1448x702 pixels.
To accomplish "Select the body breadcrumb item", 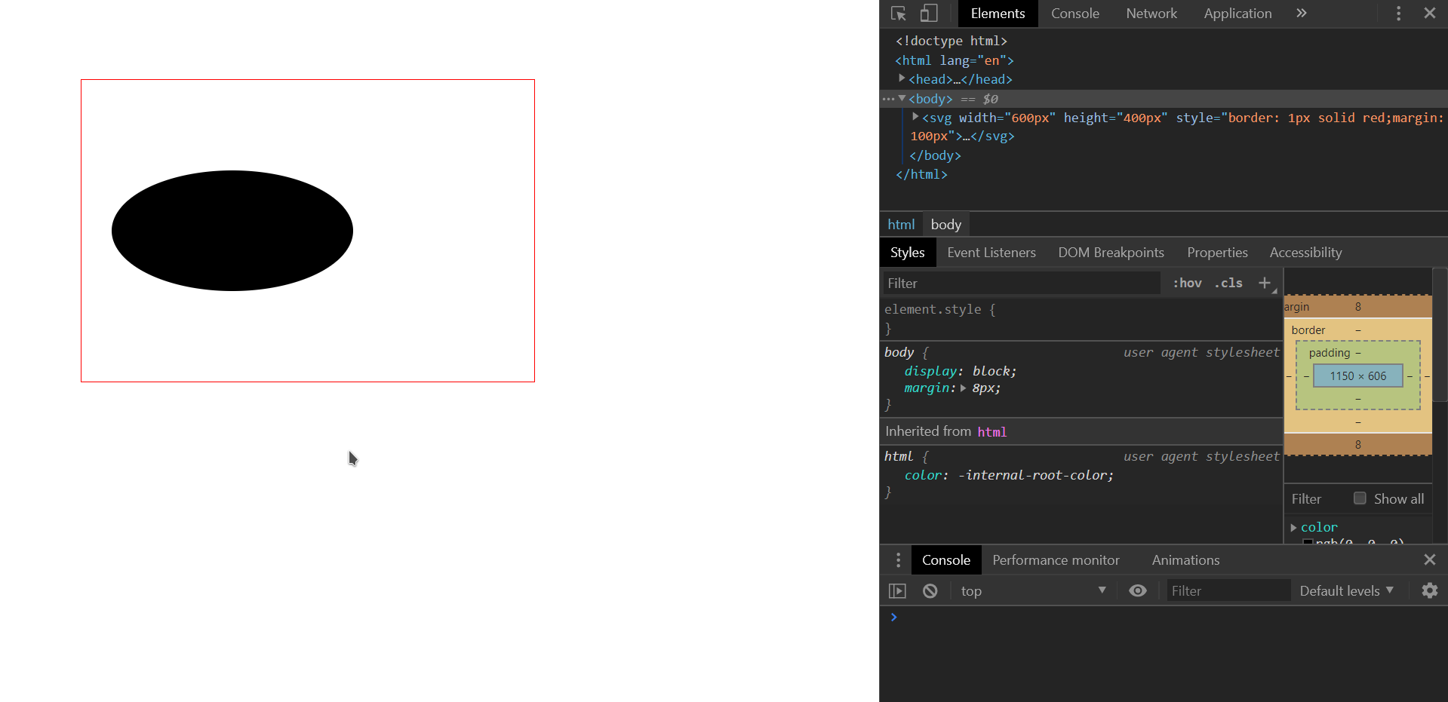I will (x=945, y=224).
